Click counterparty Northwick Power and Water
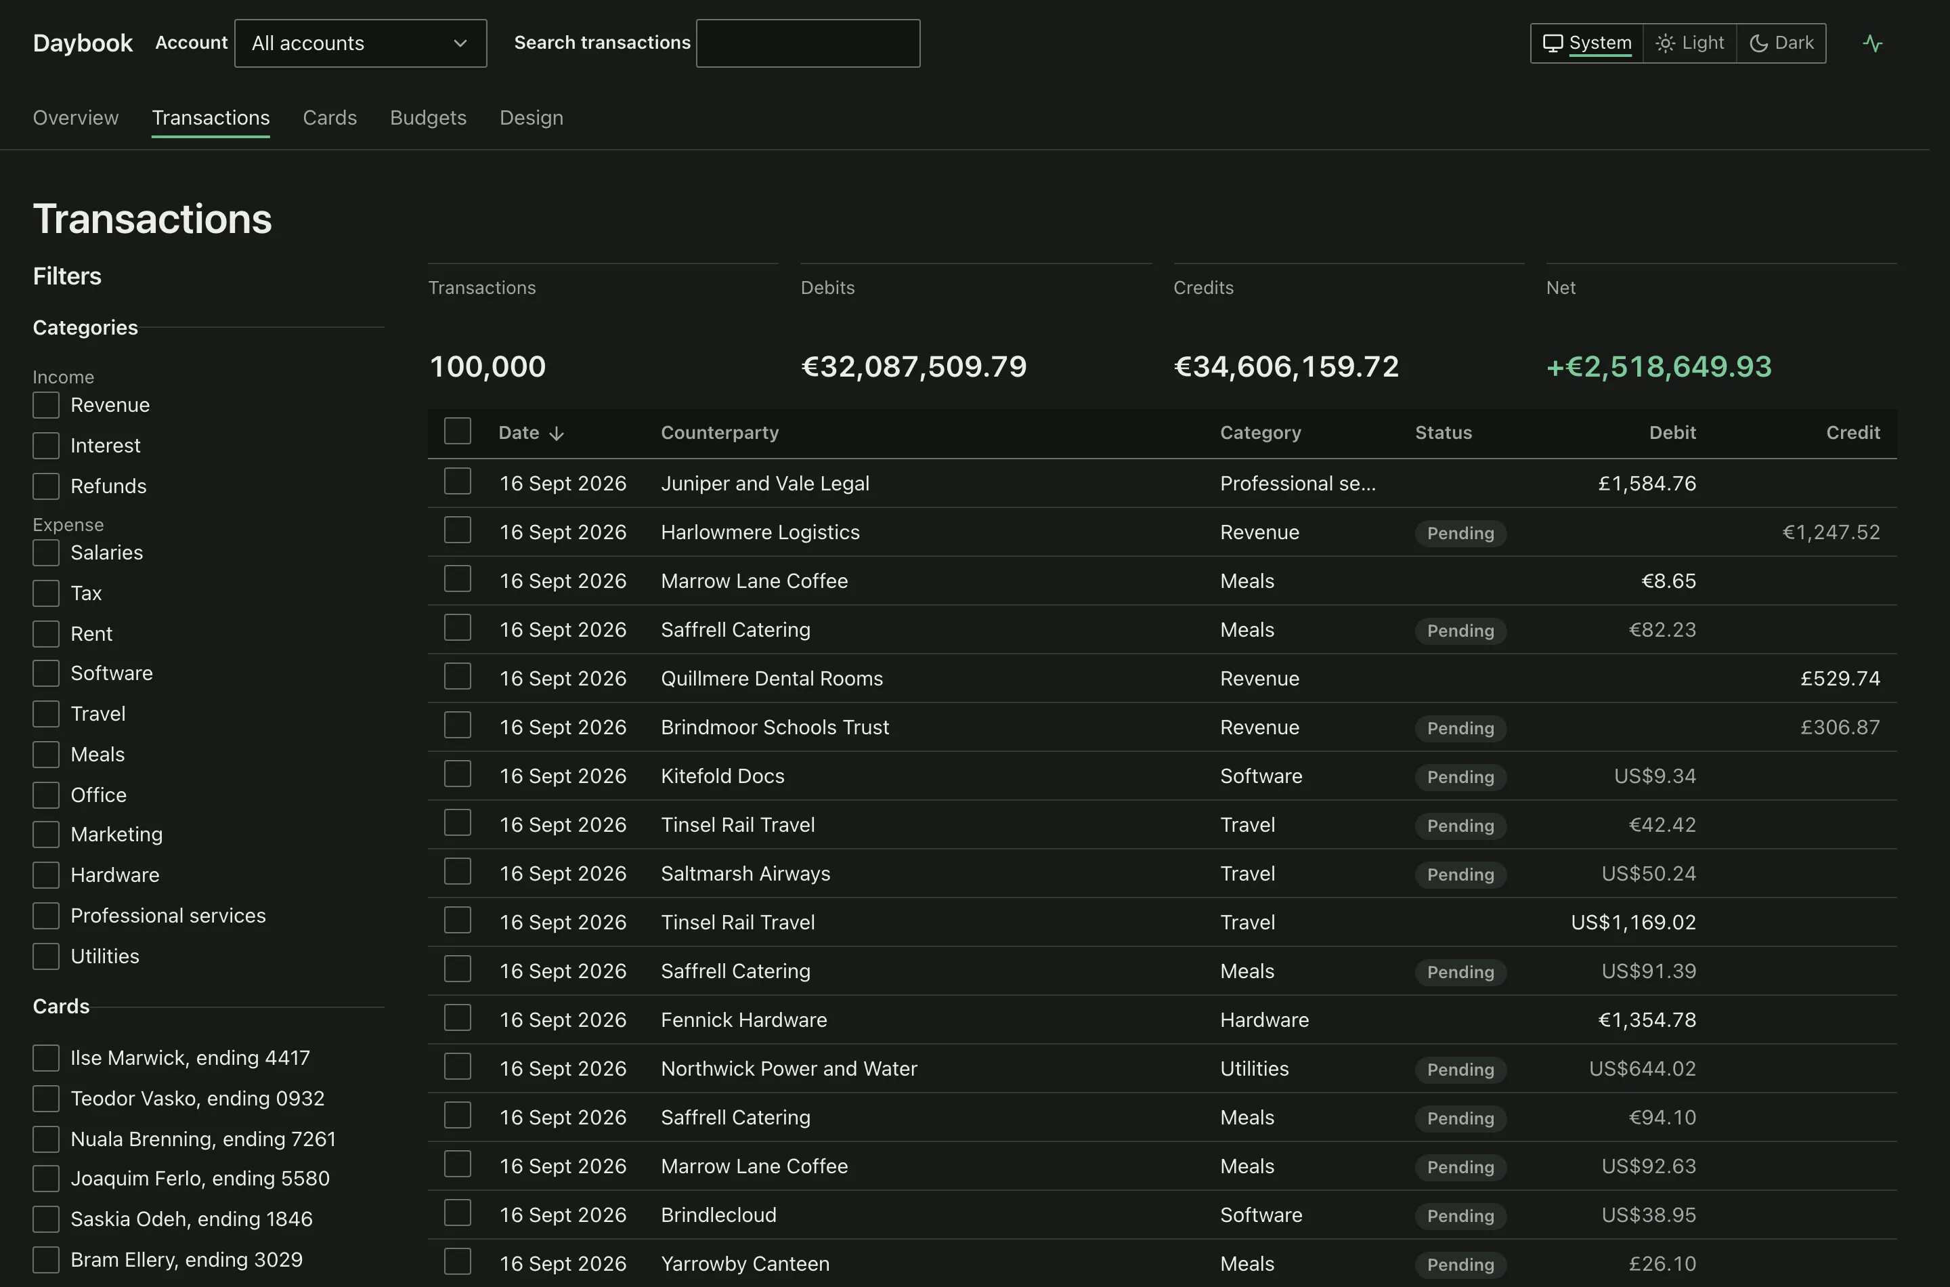 tap(788, 1070)
